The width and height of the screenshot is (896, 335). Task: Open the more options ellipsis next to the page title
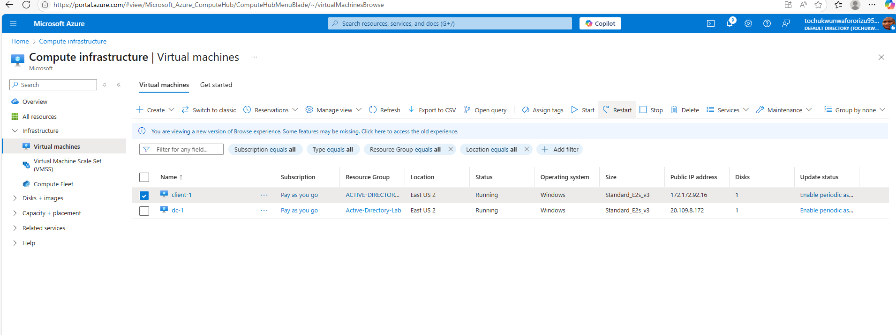[254, 57]
